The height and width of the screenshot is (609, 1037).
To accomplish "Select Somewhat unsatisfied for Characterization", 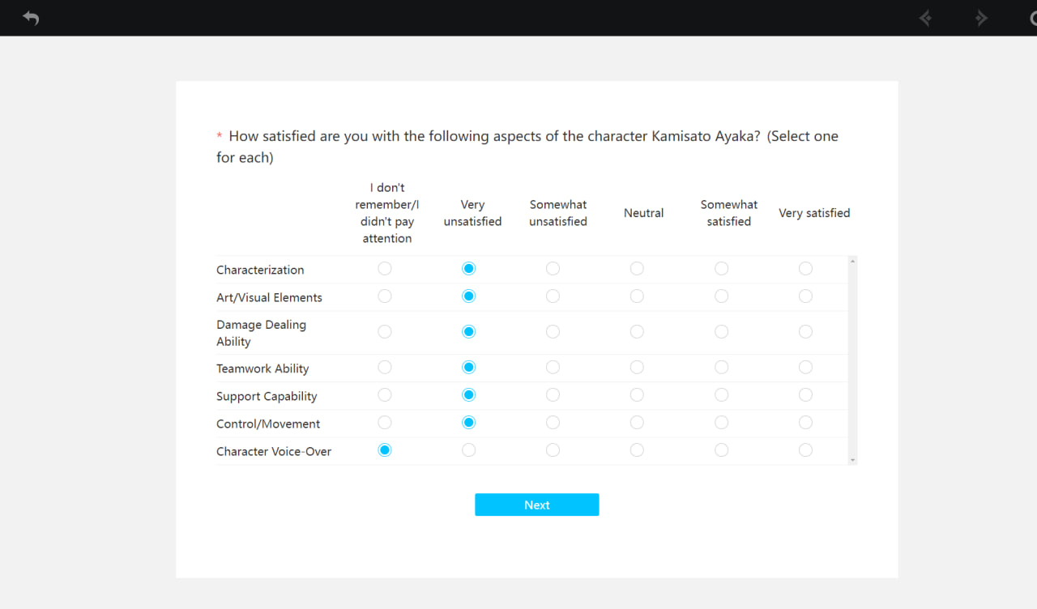I will (553, 269).
